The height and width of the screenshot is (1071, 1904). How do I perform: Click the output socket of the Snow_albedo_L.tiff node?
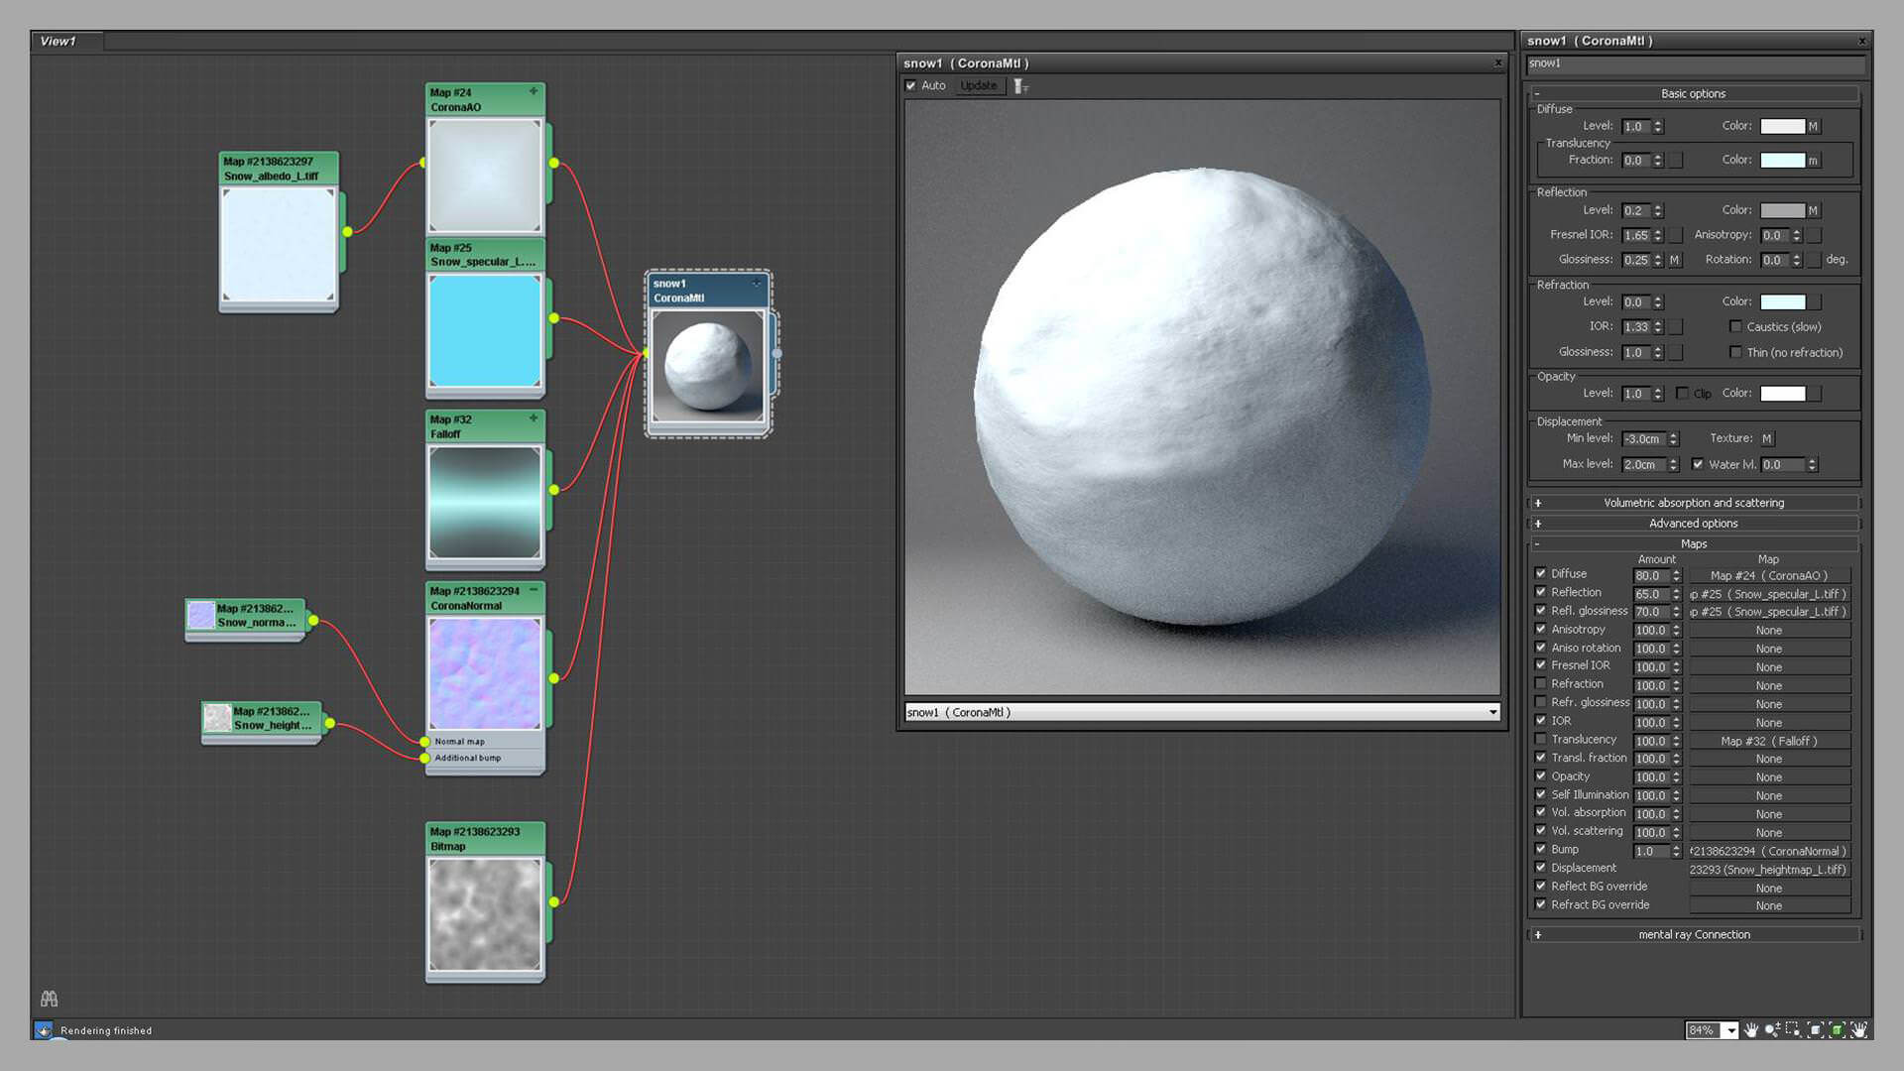click(347, 232)
